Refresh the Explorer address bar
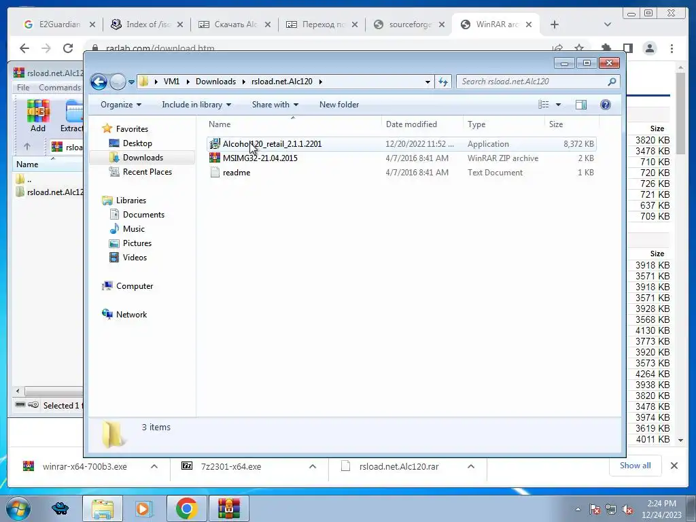 coord(443,82)
